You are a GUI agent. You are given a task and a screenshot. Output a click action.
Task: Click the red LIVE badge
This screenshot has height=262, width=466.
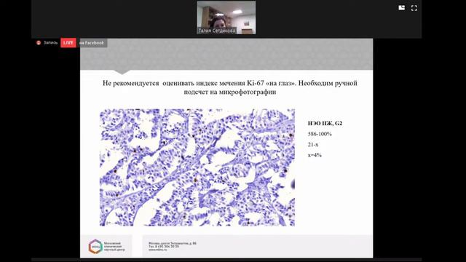68,43
